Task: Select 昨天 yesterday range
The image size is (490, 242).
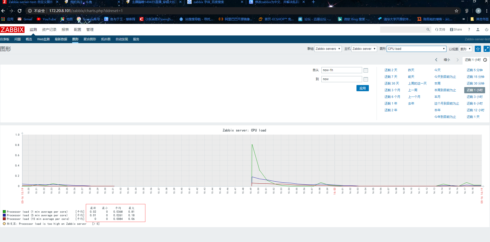Action: coord(411,70)
